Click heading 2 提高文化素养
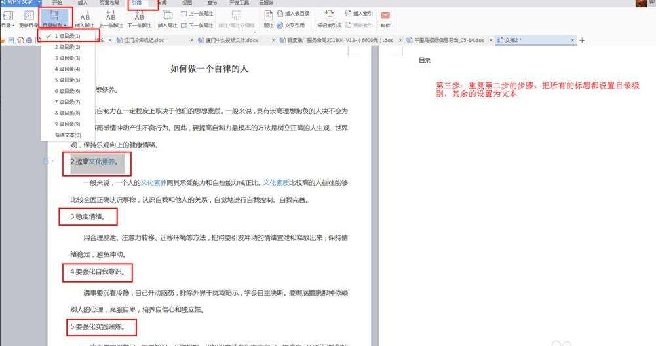This screenshot has width=656, height=346. (94, 162)
